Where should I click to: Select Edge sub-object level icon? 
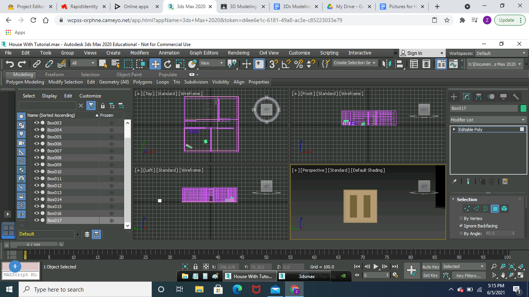pyautogui.click(x=476, y=209)
